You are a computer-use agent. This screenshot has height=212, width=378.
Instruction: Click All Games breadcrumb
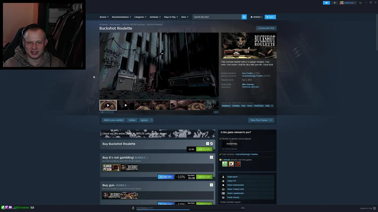(103, 24)
